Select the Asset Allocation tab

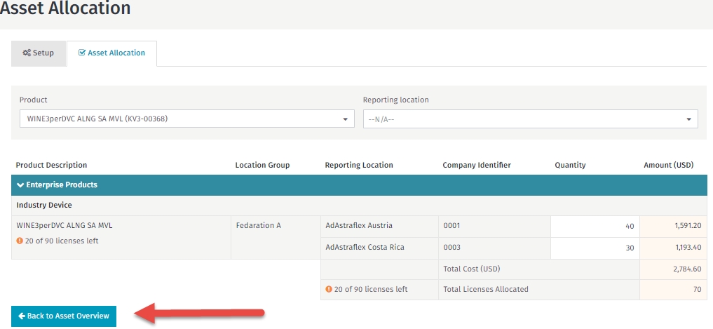point(112,53)
